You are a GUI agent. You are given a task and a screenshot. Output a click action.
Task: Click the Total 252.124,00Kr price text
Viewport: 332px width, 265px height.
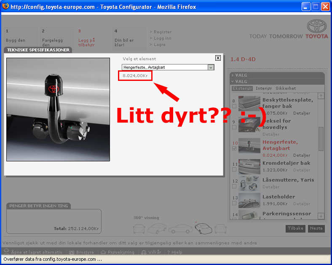[76, 229]
